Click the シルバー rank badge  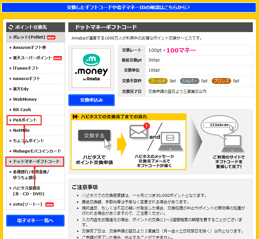(189, 81)
